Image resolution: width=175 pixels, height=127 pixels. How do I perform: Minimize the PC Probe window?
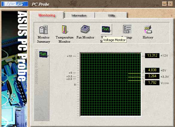pyautogui.click(x=164, y=4)
